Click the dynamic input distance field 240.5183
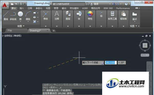Image resolution: width=154 pixels, height=95 pixels. (x=111, y=62)
